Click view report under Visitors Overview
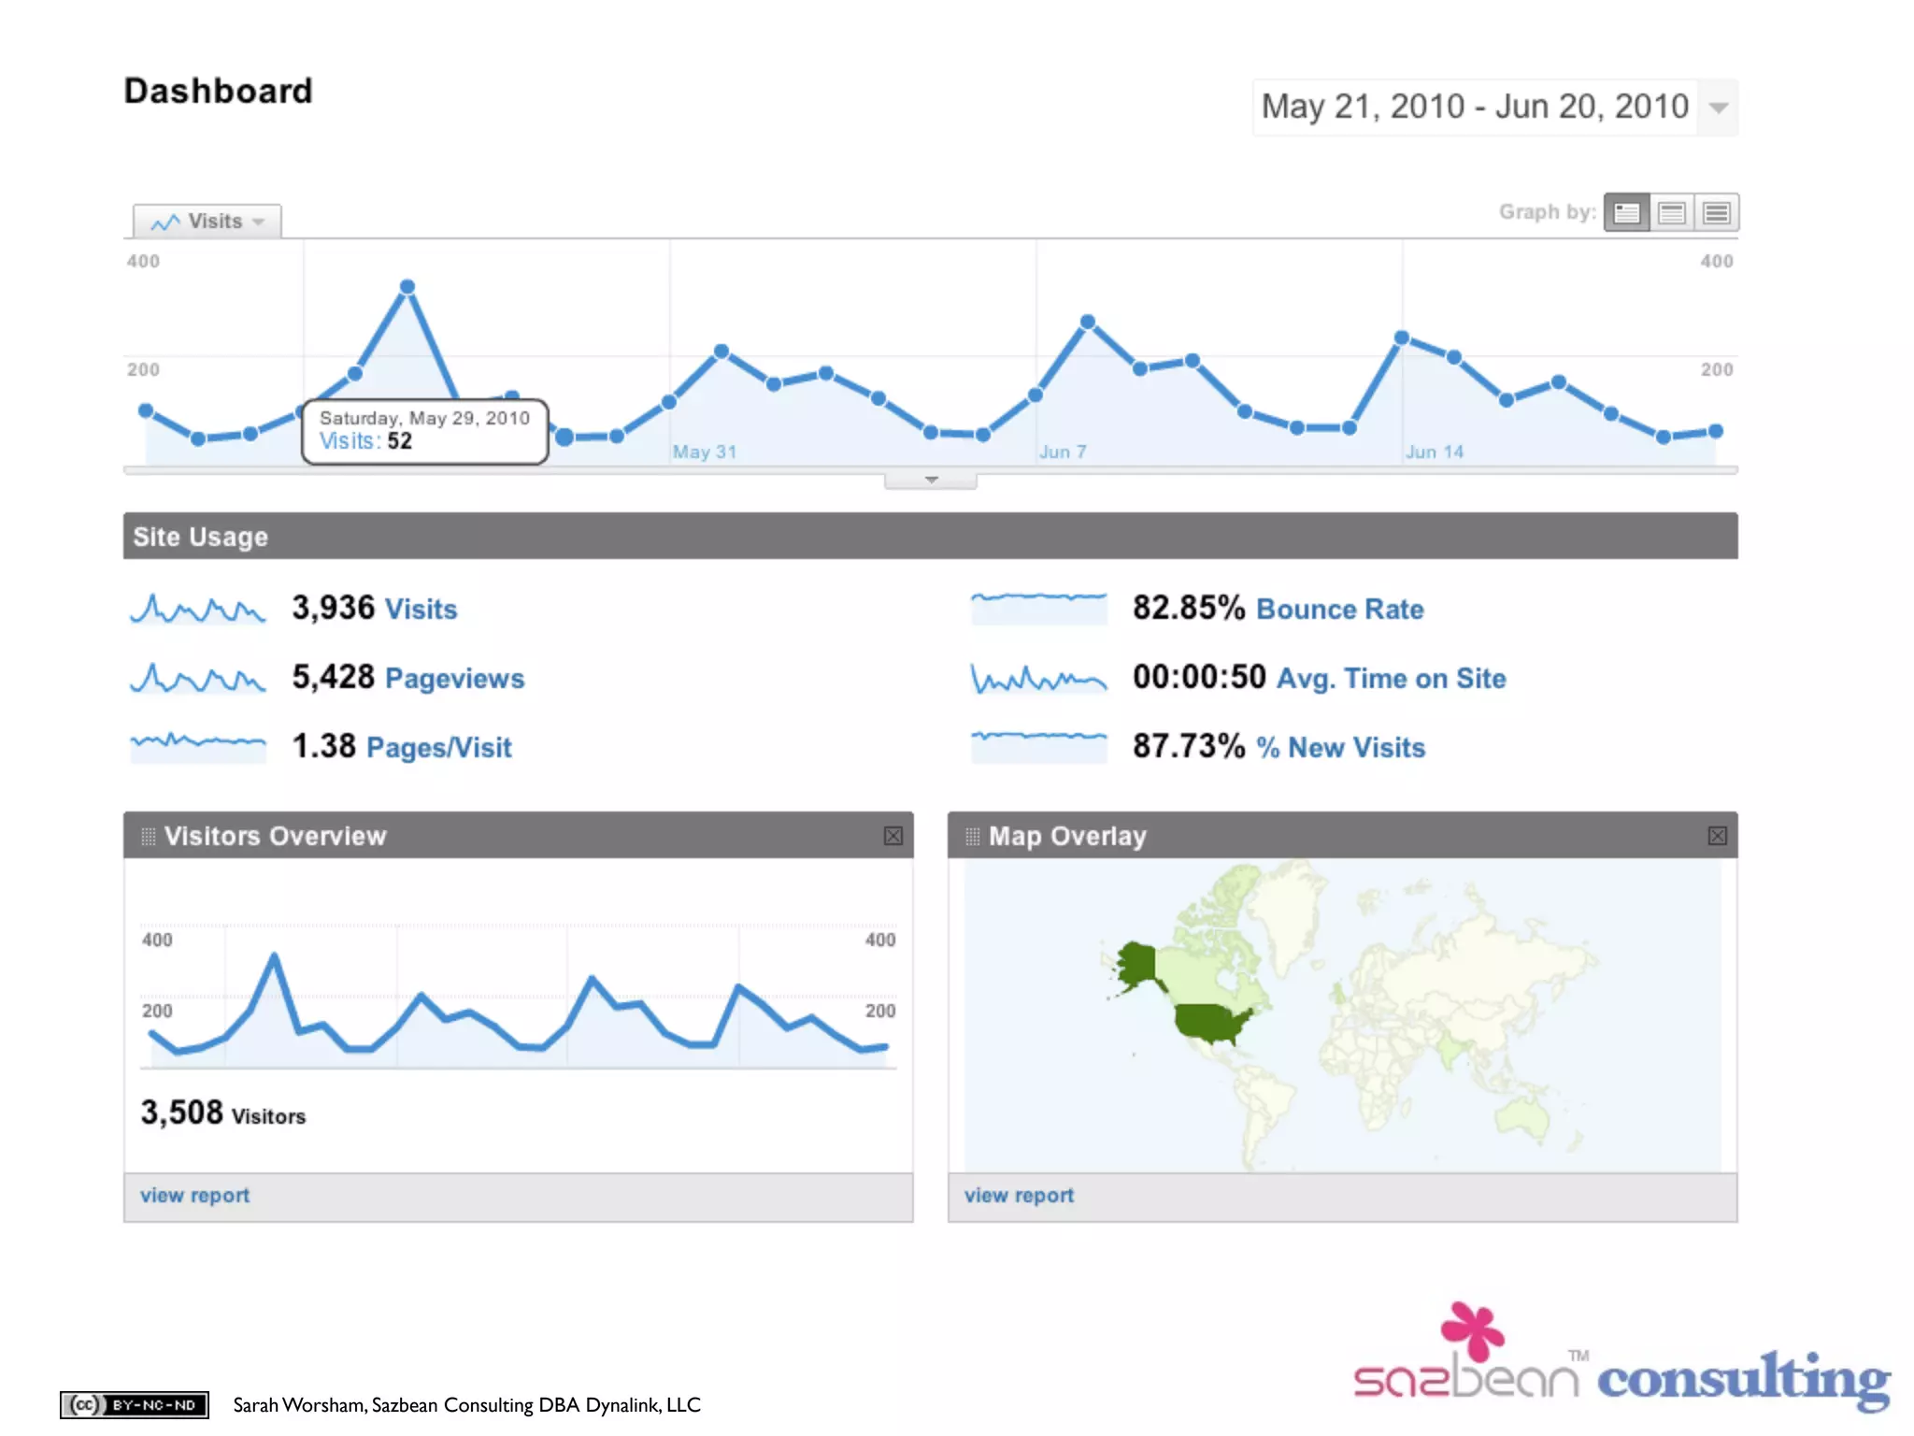The width and height of the screenshot is (1914, 1436). pos(194,1196)
